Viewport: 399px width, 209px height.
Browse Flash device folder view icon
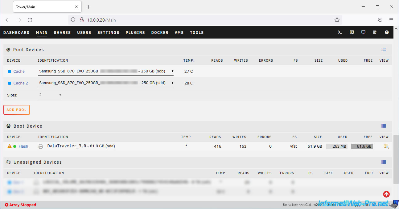pyautogui.click(x=386, y=146)
